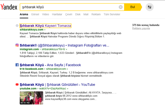Click snippet text mentioning Ali AYATA

(x=81, y=96)
